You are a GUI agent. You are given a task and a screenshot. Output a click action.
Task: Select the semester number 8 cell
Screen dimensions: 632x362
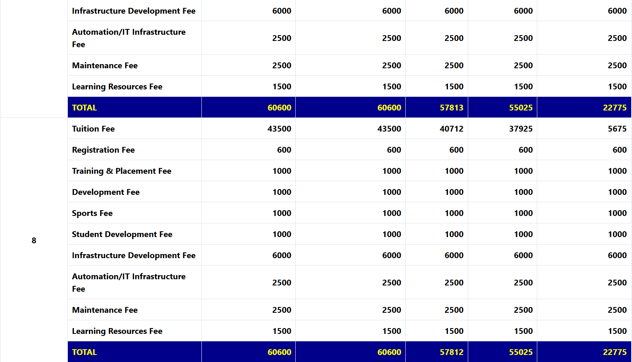pyautogui.click(x=34, y=240)
